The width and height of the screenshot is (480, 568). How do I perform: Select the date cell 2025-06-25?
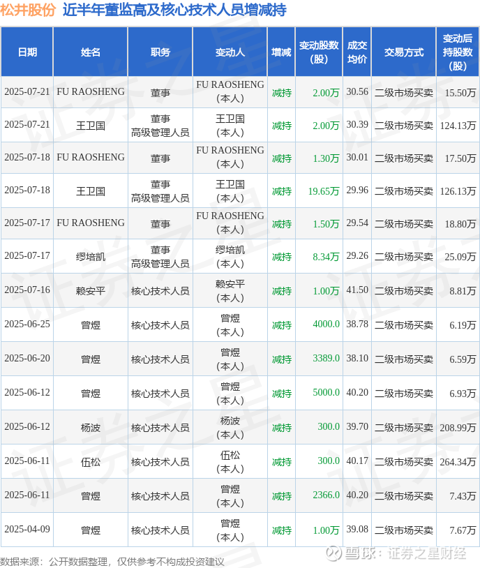tap(27, 324)
